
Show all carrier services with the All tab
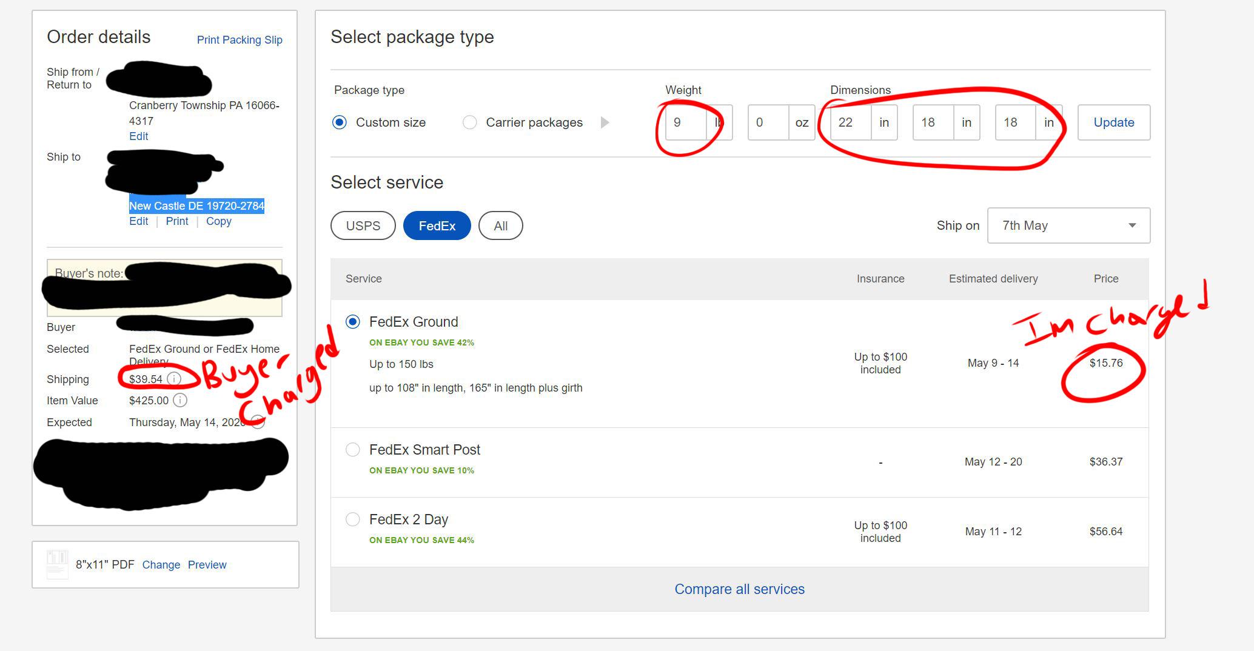pos(500,225)
